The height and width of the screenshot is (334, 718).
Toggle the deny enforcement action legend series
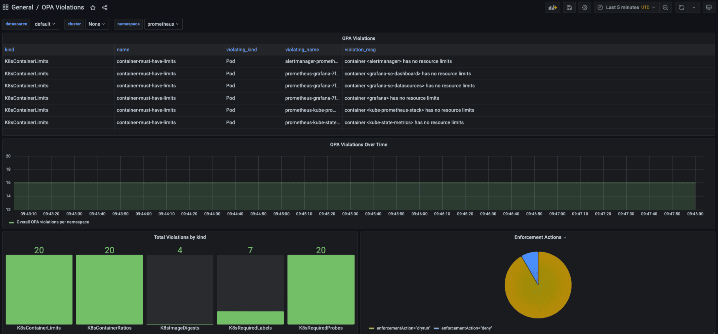(x=466, y=328)
